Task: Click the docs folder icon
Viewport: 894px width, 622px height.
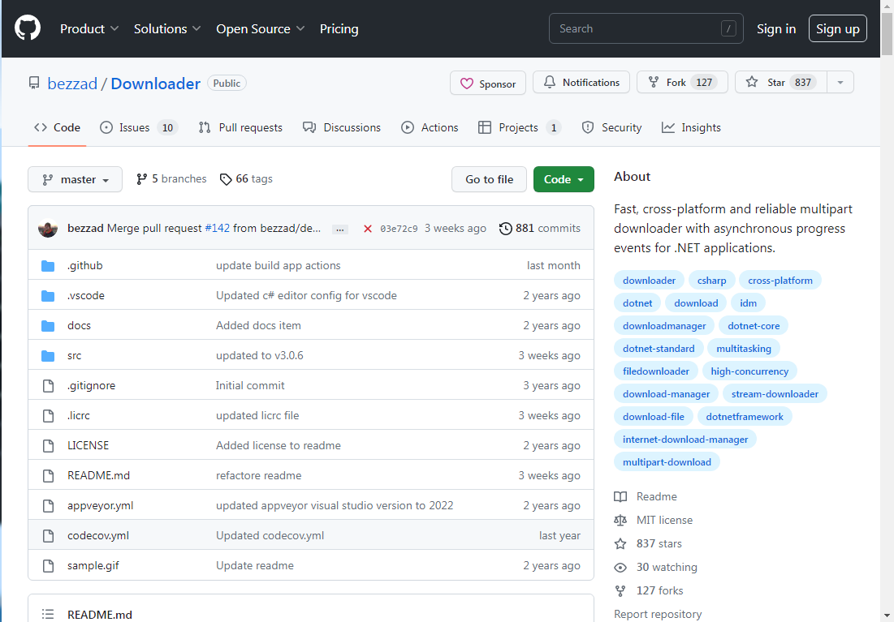Action: coord(48,326)
